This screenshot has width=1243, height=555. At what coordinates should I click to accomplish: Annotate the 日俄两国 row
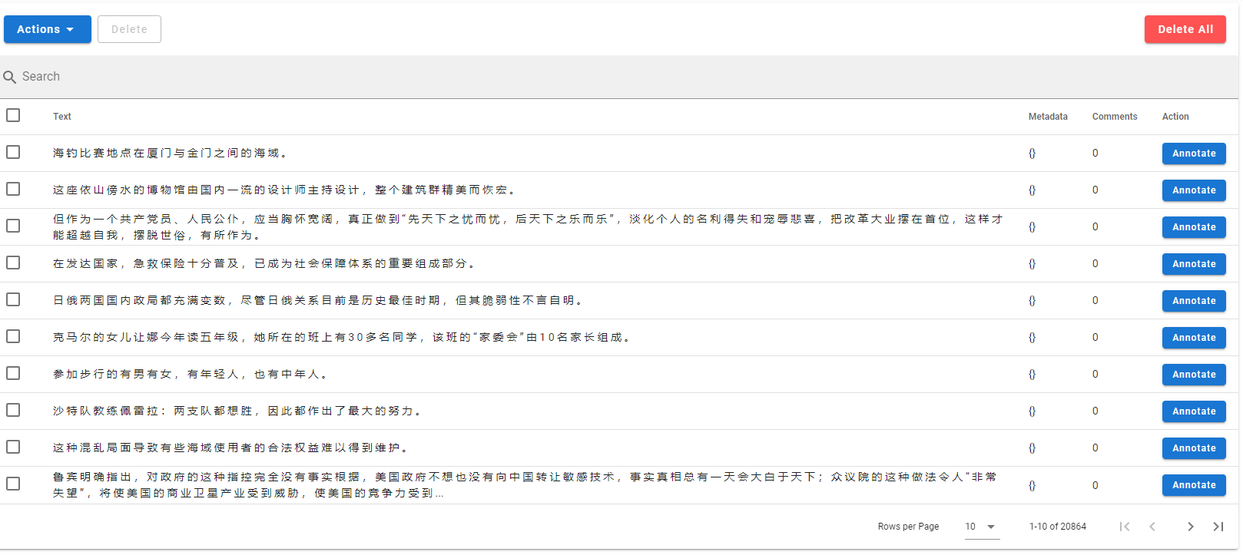pyautogui.click(x=1194, y=301)
